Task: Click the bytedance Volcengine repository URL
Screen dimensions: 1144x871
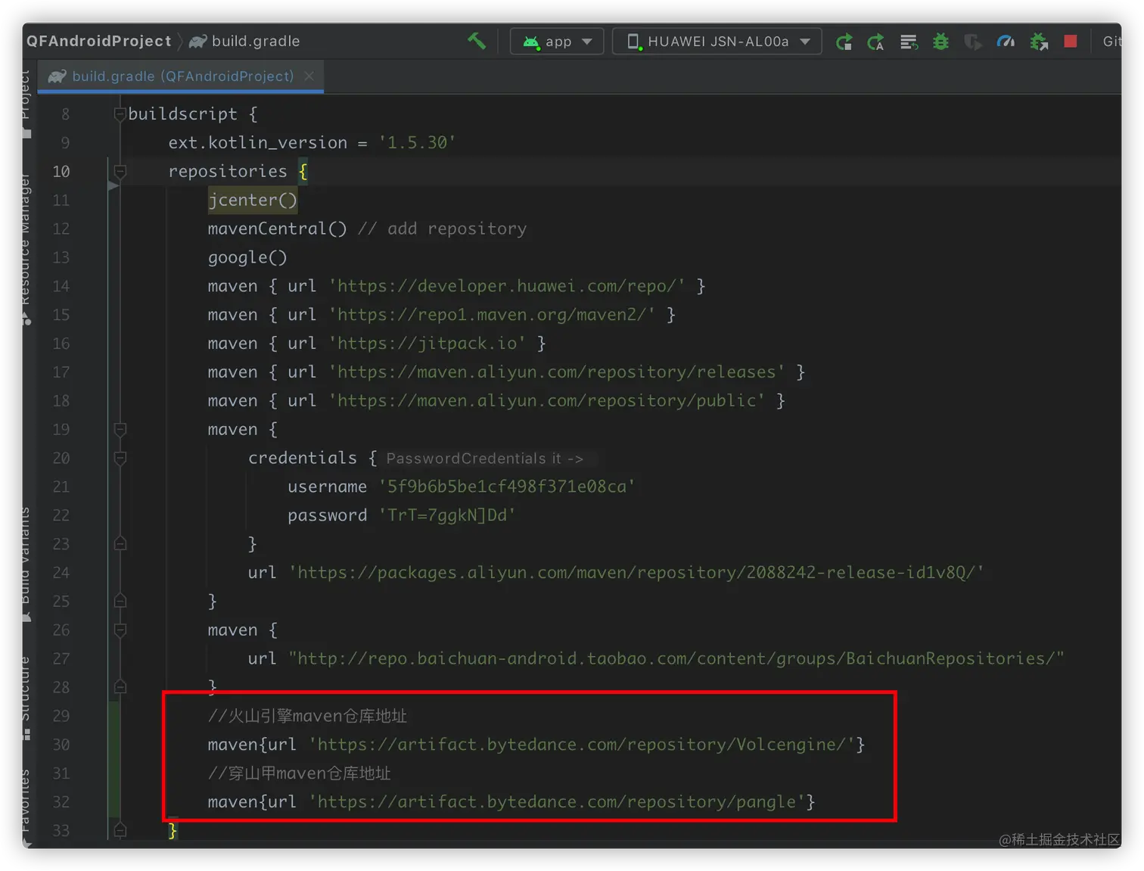Action: (x=582, y=745)
